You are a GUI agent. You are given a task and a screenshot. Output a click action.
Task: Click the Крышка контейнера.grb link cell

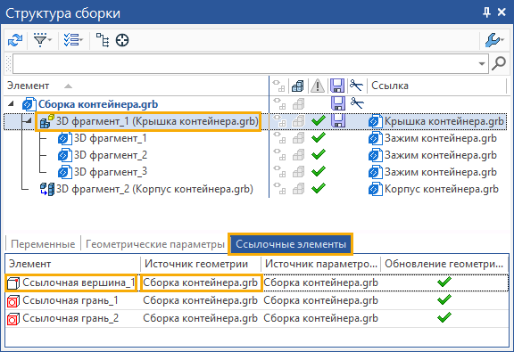pos(436,121)
